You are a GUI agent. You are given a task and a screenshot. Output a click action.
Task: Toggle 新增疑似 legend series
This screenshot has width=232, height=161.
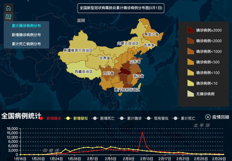76,118
